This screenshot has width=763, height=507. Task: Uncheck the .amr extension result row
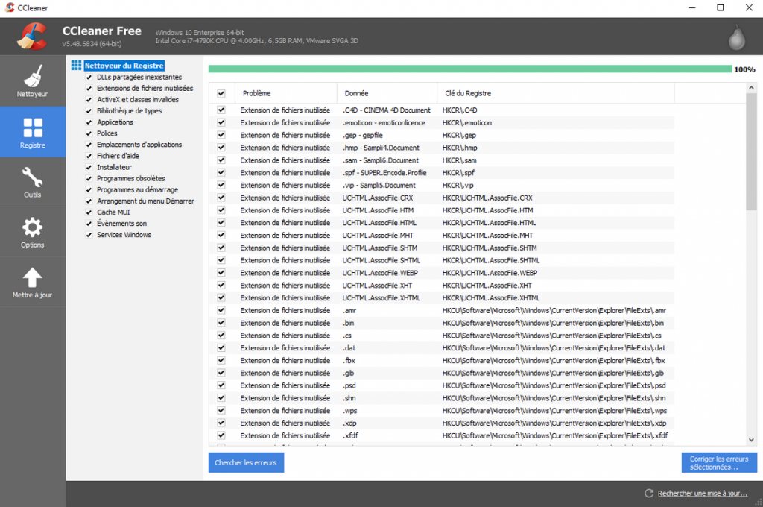pyautogui.click(x=221, y=310)
